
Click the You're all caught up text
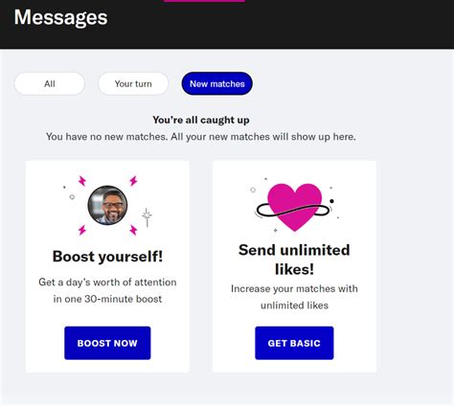(201, 120)
